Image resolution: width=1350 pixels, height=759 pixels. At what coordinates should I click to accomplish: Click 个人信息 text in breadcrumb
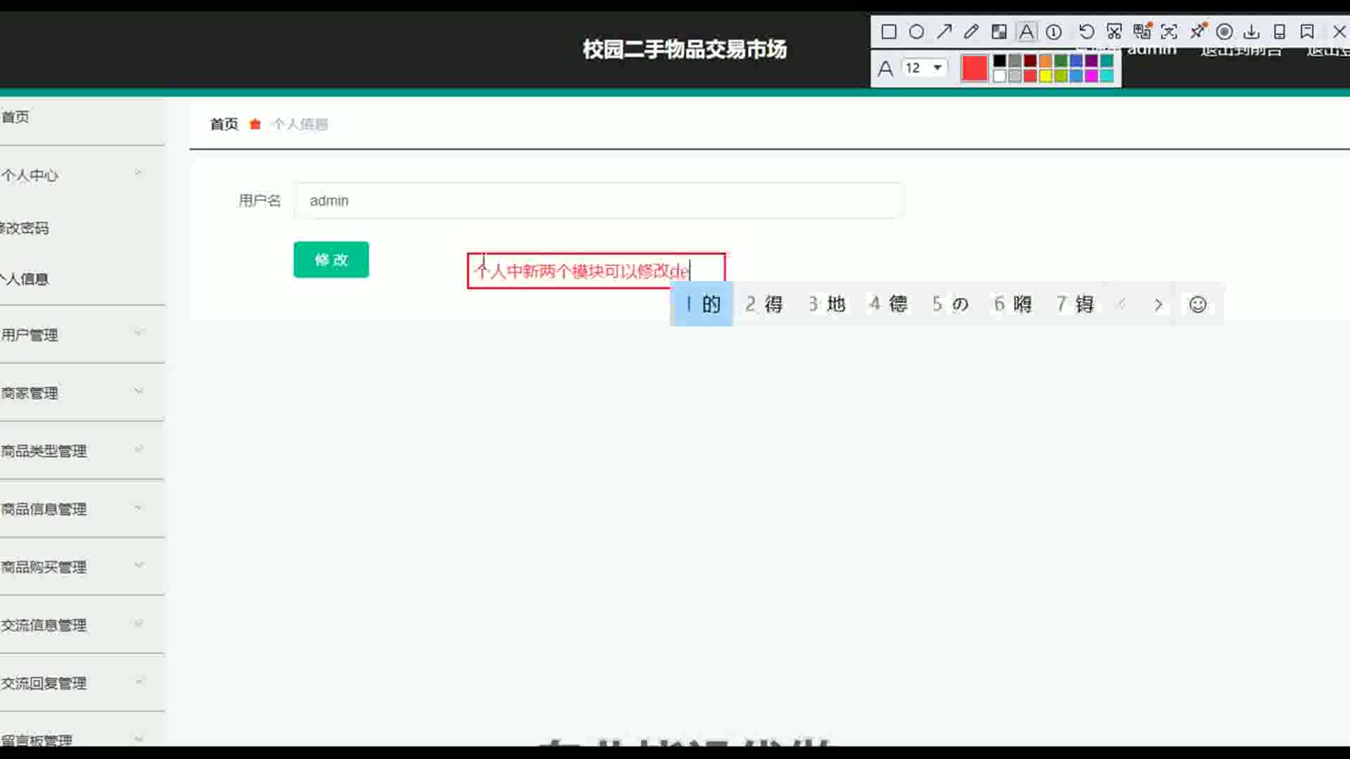coord(300,124)
